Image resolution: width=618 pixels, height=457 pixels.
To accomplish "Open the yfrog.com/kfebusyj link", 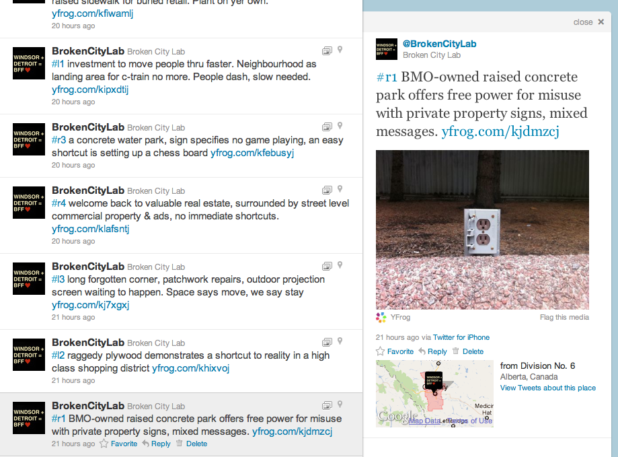I will [252, 153].
